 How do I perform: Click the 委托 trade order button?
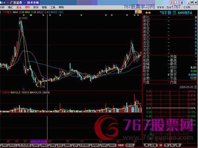(x=173, y=2)
